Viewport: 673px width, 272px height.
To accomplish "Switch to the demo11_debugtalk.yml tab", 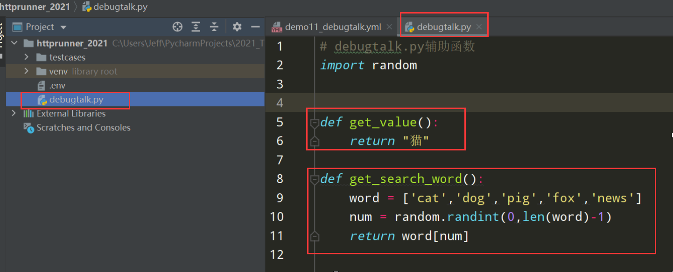I will tap(332, 27).
